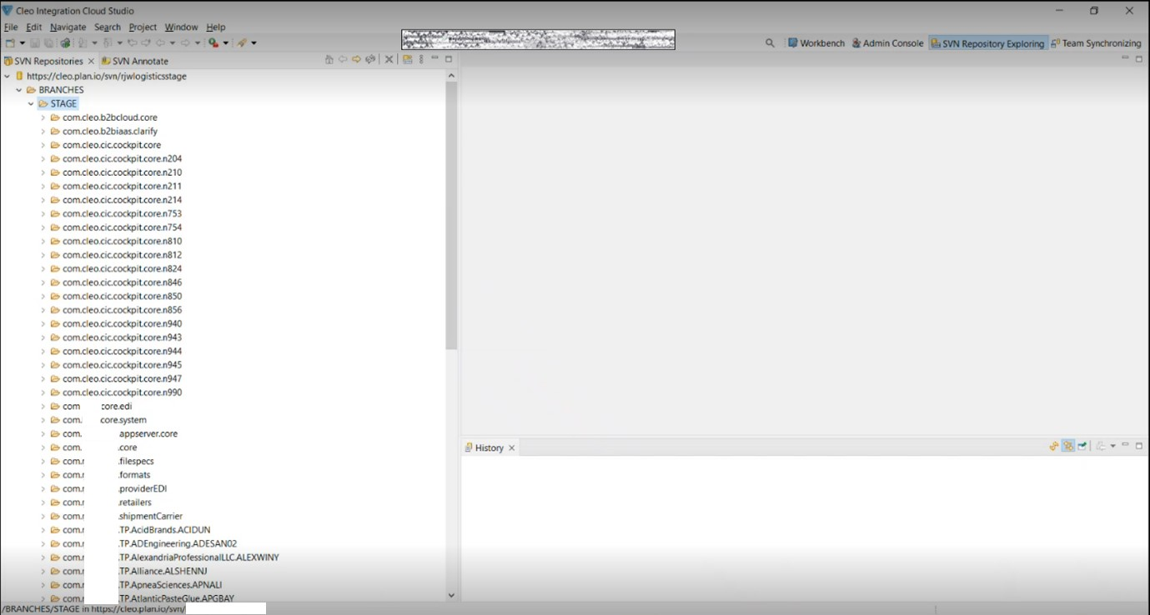1150x615 pixels.
Task: Open the Run Last Tool dropdown arrow
Action: (x=225, y=42)
